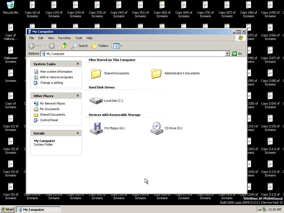Select Copy (24) of Screams desktop file
The image size is (284, 213).
[75, 9]
